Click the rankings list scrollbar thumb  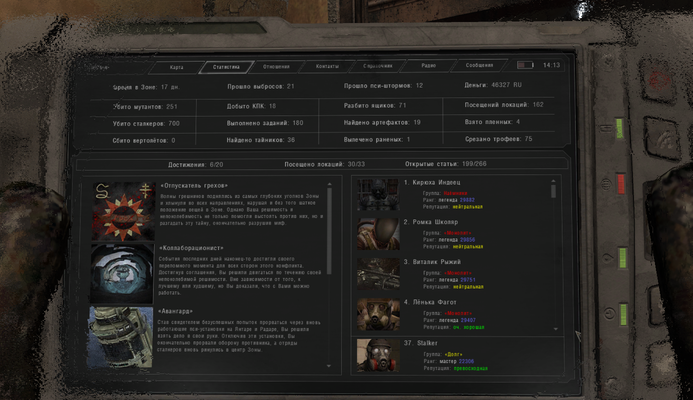[553, 191]
